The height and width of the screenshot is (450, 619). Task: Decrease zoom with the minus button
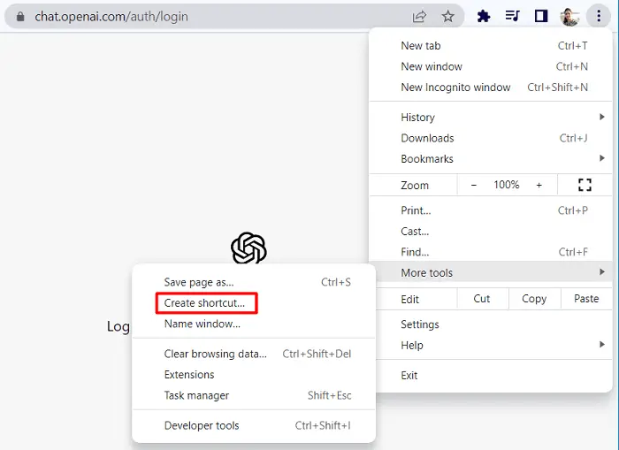click(474, 185)
